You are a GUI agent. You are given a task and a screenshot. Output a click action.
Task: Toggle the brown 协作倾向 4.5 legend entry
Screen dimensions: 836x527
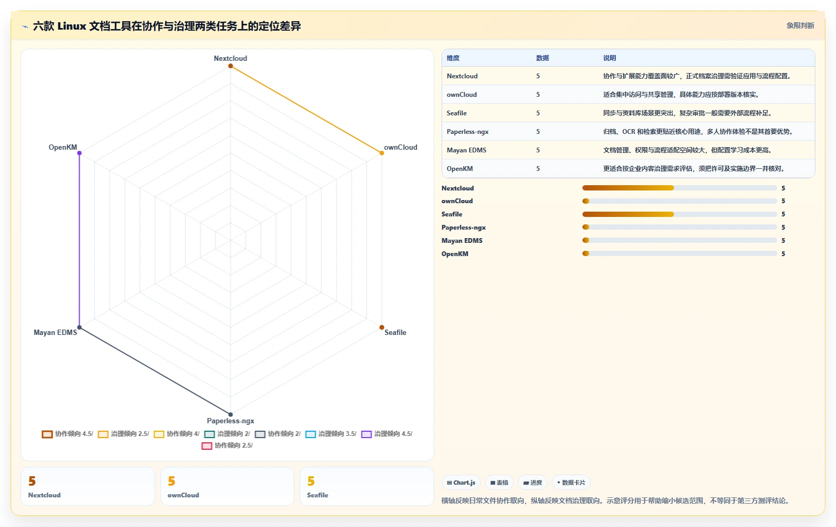point(68,434)
